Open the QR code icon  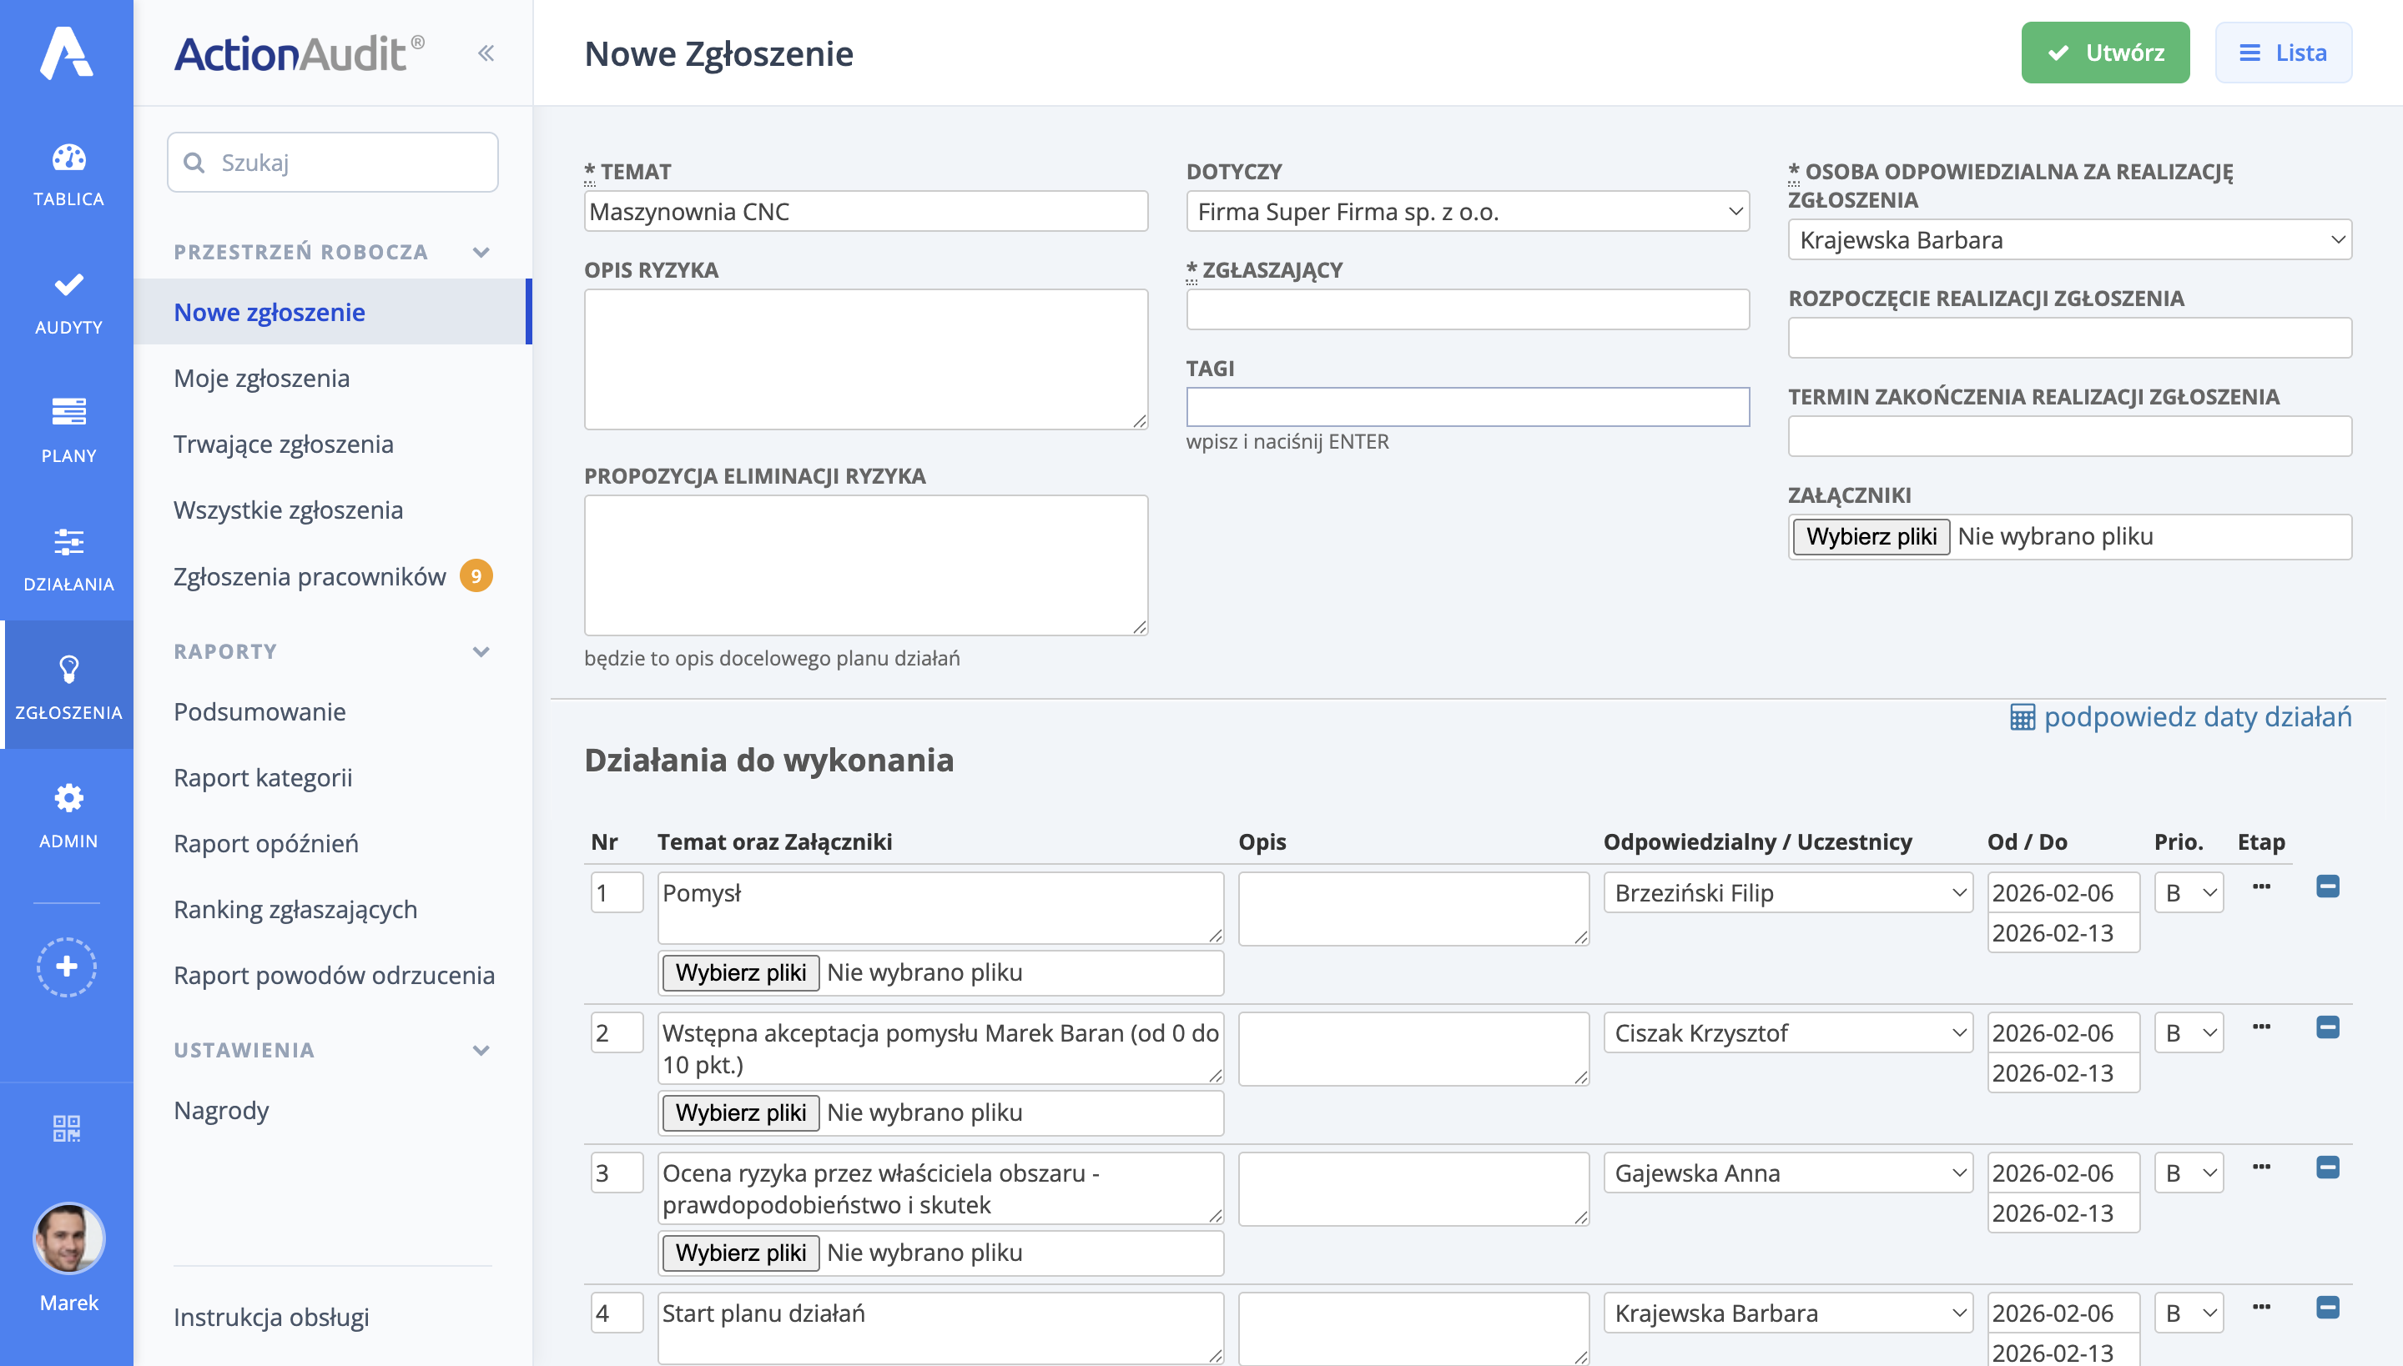[x=67, y=1128]
